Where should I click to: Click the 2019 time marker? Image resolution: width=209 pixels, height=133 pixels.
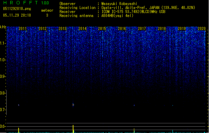point(182,28)
